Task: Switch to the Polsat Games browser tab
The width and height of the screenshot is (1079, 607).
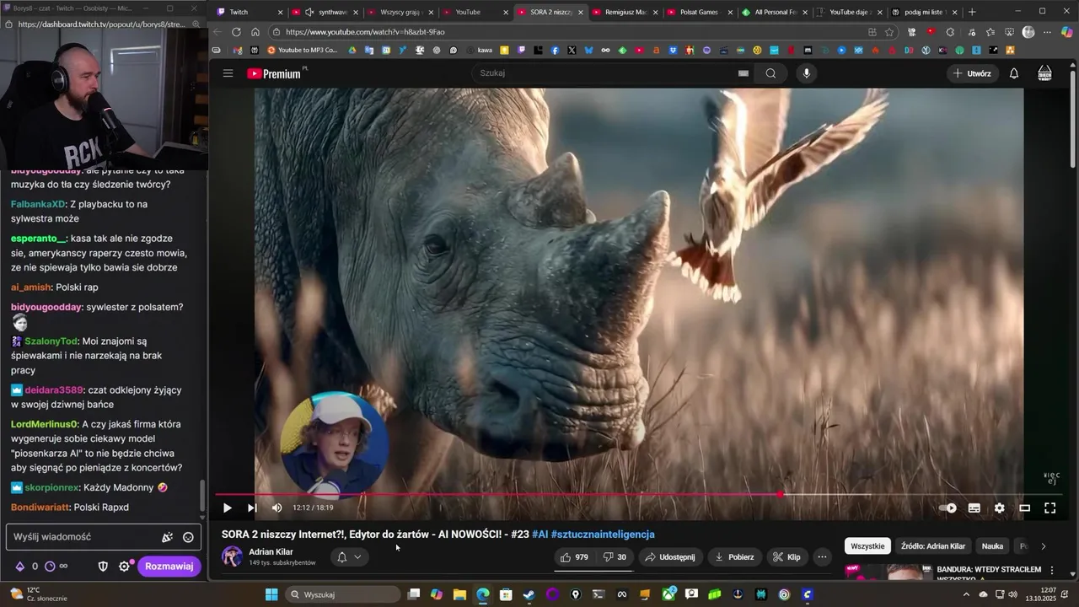Action: click(x=691, y=12)
